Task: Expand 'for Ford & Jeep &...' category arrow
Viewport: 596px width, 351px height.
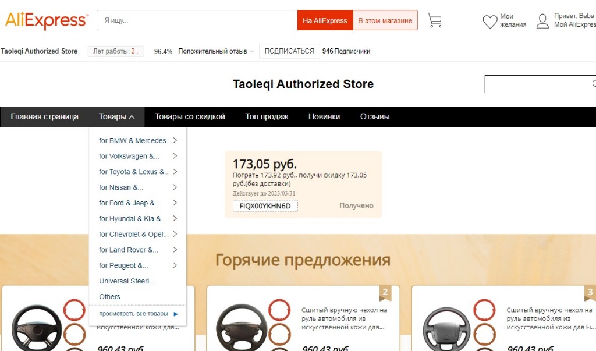Action: [175, 203]
